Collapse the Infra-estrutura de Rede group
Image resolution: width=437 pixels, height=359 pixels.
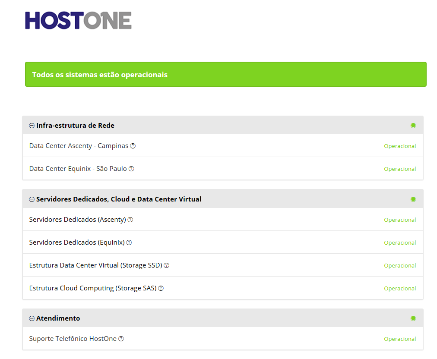pos(32,126)
